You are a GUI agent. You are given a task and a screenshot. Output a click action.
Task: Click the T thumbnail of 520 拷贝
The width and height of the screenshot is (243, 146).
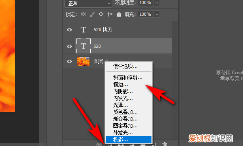coord(83,30)
